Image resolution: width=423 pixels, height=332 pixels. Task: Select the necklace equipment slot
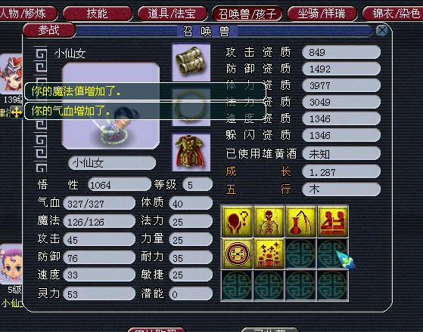click(191, 107)
